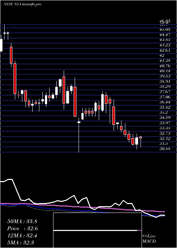Select the 33.35 price axis label
The height and width of the screenshot is (248, 177).
165,128
